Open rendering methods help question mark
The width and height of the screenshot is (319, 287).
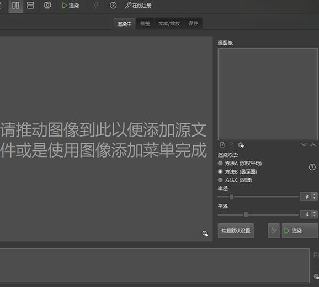coord(312,168)
